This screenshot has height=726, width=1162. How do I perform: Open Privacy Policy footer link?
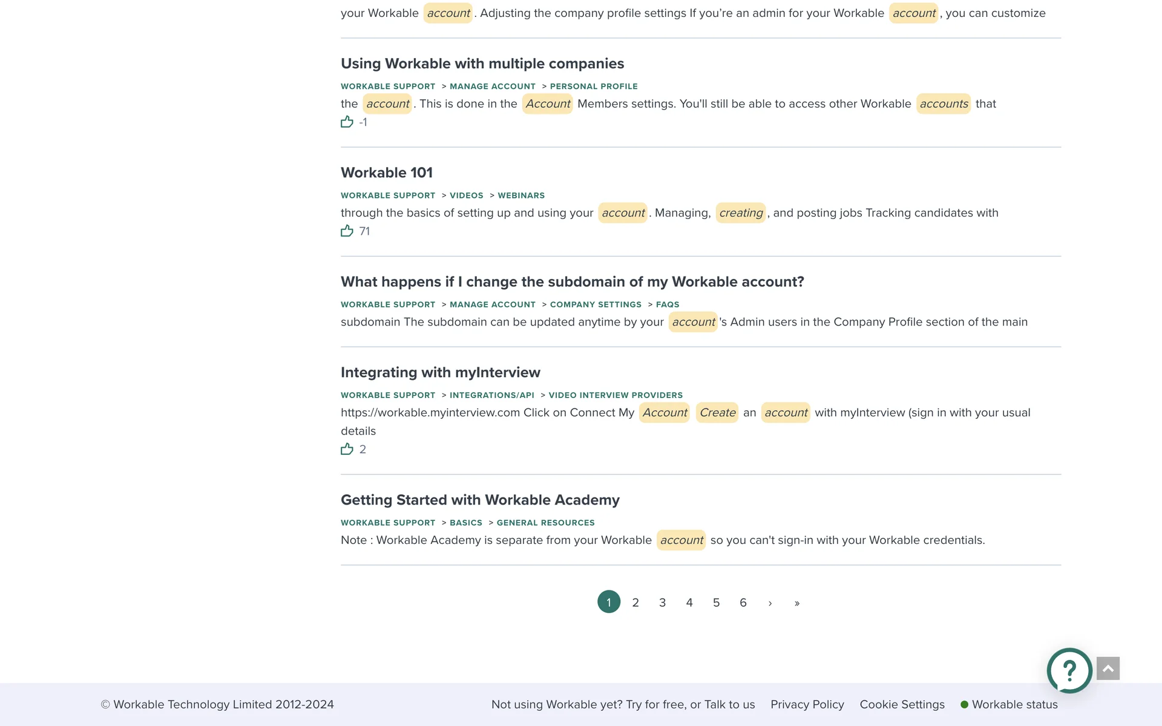click(807, 704)
